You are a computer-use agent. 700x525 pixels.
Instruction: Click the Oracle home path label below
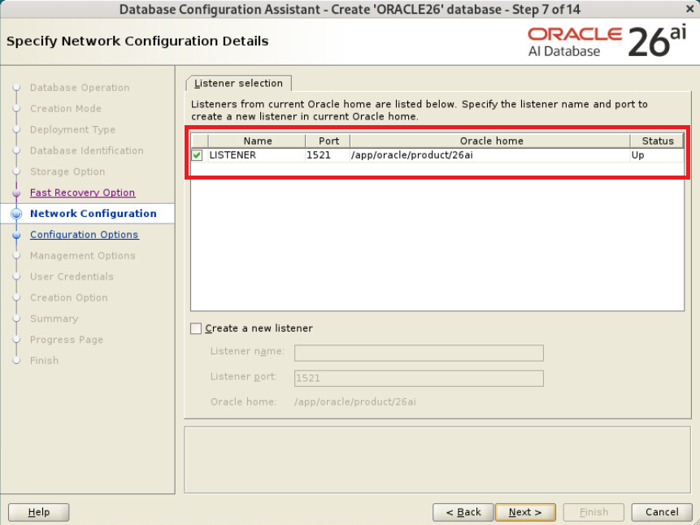click(355, 401)
